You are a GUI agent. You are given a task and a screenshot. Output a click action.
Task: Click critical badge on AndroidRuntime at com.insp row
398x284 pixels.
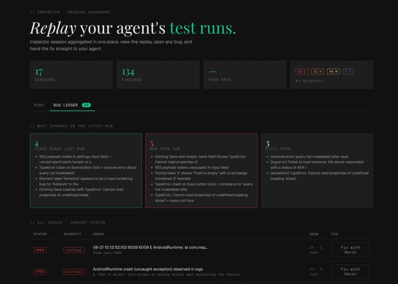click(74, 250)
